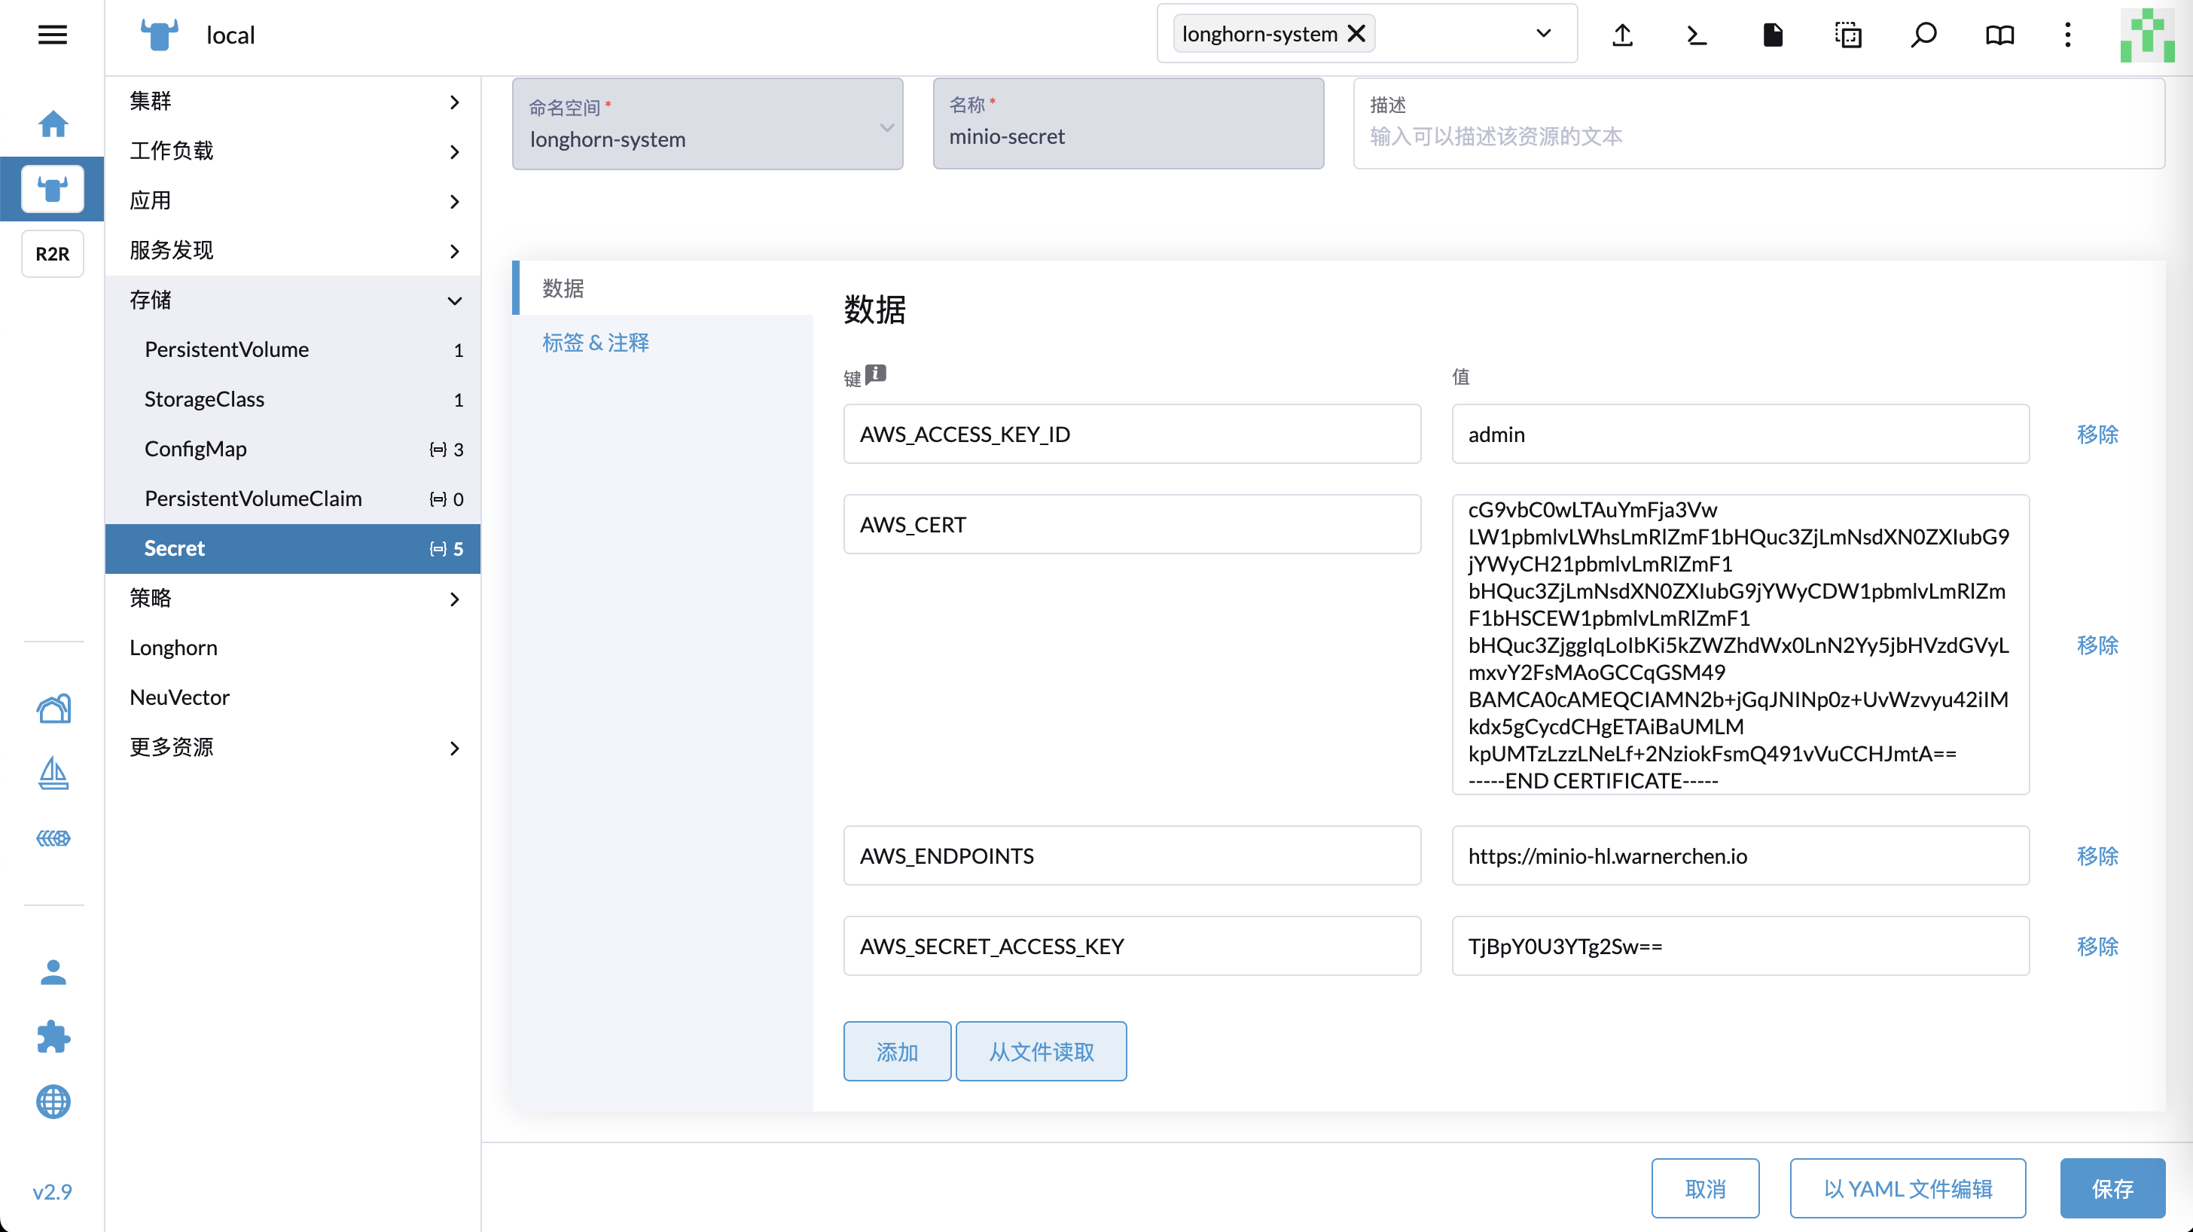This screenshot has height=1232, width=2193.
Task: Select the 数据 tab in form
Action: pos(563,288)
